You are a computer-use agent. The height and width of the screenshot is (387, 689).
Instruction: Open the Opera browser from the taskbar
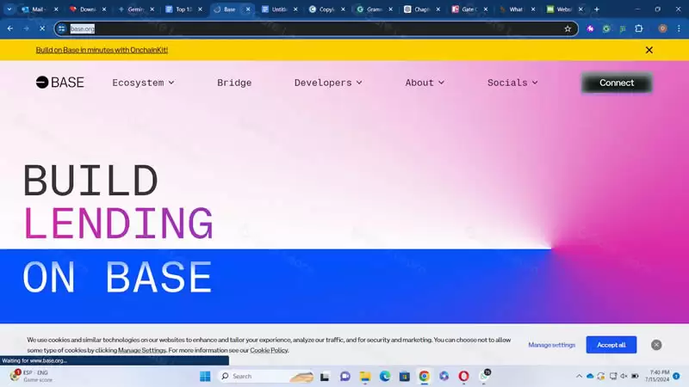[x=464, y=376]
